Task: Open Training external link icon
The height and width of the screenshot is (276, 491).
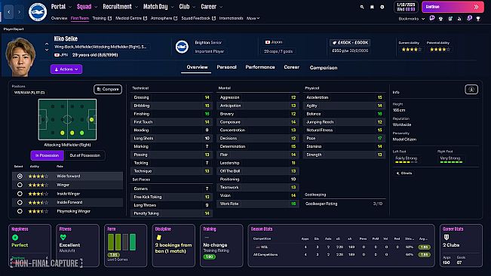Action: (109, 18)
